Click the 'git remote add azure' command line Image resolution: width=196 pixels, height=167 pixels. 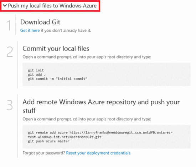pos(100,132)
